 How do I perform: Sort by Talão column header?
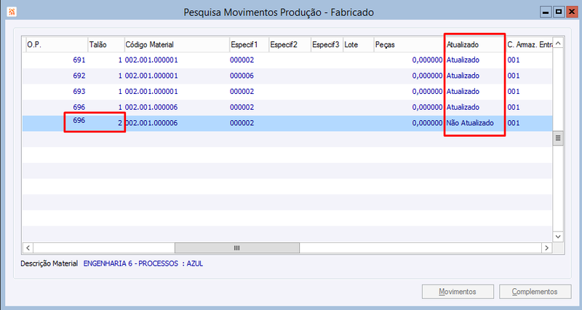[x=105, y=44]
